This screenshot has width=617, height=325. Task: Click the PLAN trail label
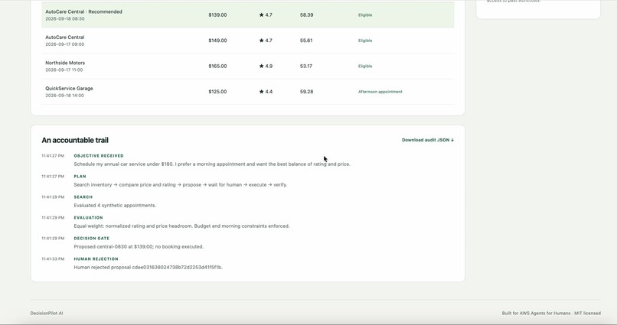tap(80, 177)
